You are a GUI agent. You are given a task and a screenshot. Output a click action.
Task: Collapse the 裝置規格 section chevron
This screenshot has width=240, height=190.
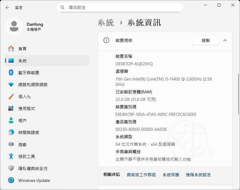click(225, 40)
